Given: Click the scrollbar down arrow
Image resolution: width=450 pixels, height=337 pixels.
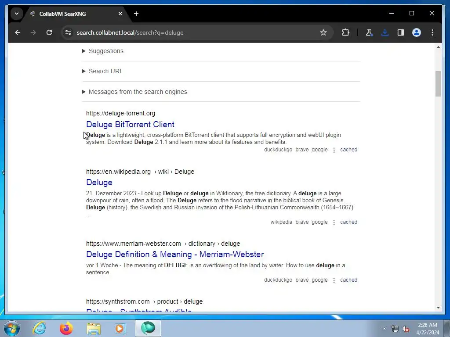Looking at the screenshot, I should point(438,308).
